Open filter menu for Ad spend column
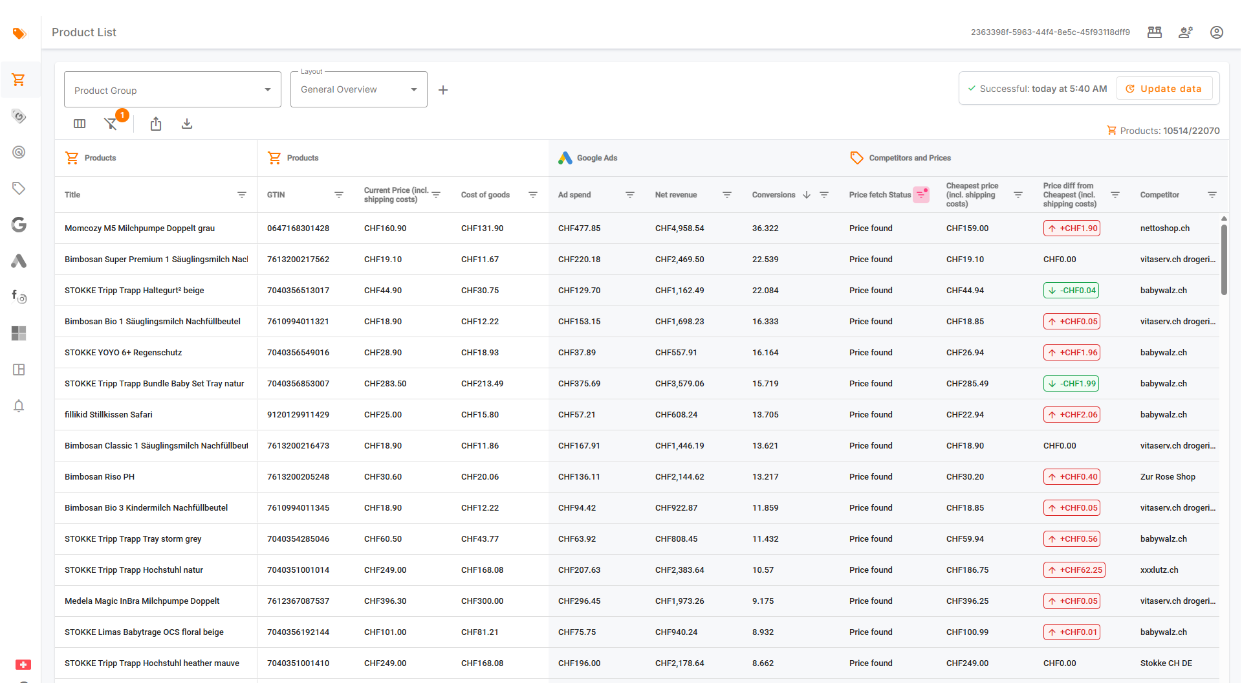This screenshot has width=1242, height=699. [x=630, y=195]
